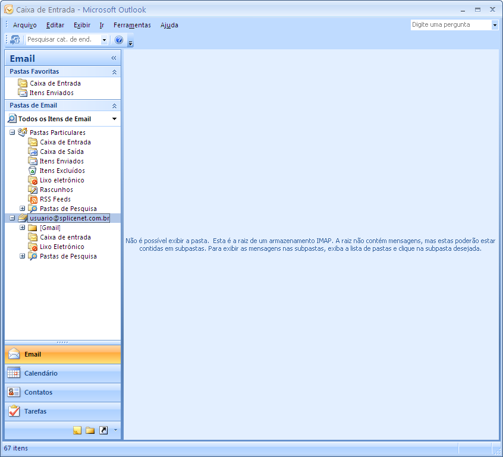Click the 67 itens status bar text
The image size is (503, 457).
pos(15,448)
